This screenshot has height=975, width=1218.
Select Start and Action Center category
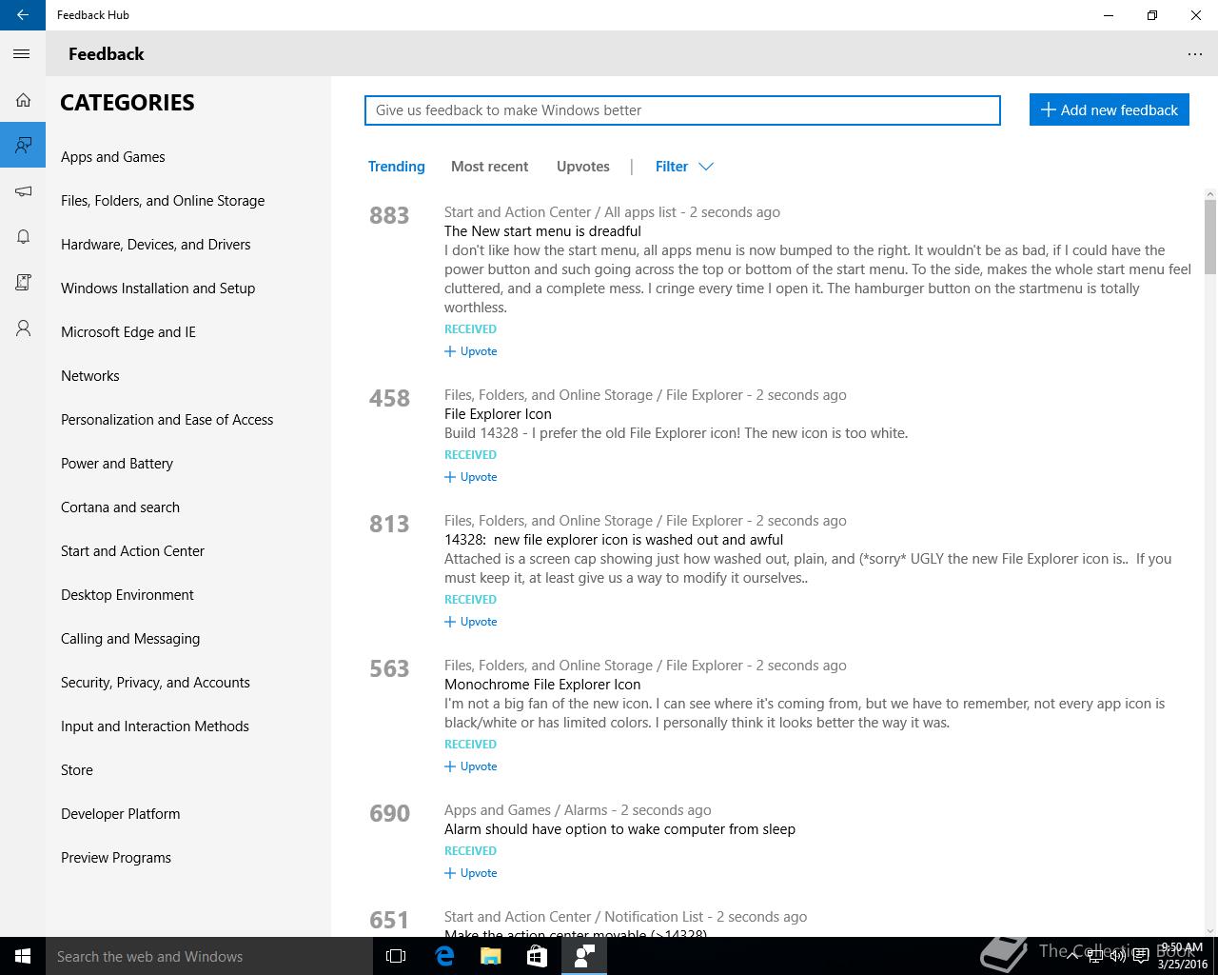click(x=133, y=551)
